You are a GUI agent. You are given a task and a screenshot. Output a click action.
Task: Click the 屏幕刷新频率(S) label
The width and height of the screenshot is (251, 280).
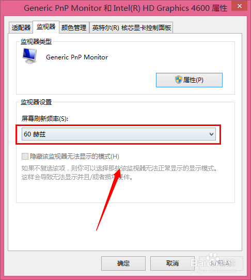tap(45, 119)
